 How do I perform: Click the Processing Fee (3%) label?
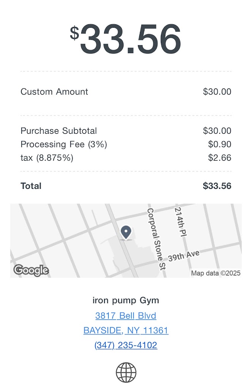click(64, 144)
